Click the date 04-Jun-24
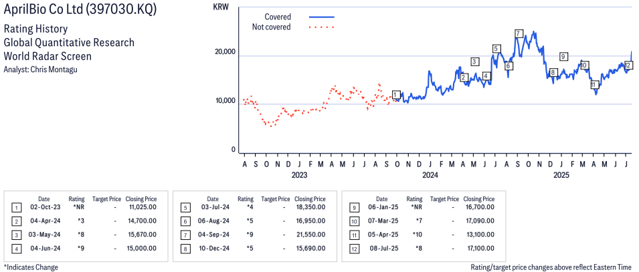This screenshot has width=639, height=272. coord(45,249)
